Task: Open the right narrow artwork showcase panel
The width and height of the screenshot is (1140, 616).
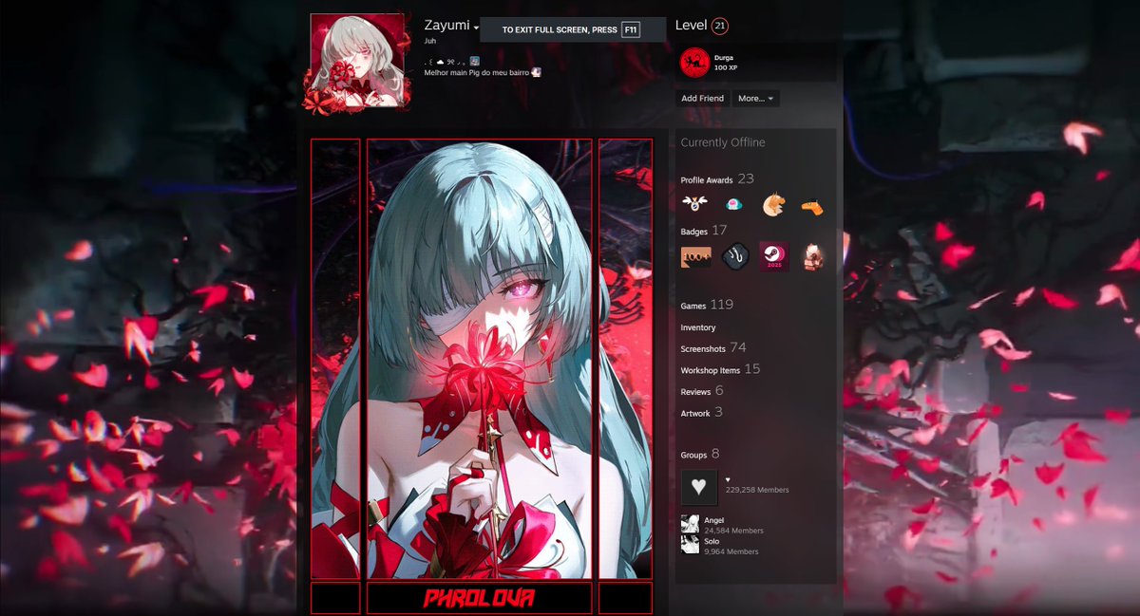Action: (625, 359)
